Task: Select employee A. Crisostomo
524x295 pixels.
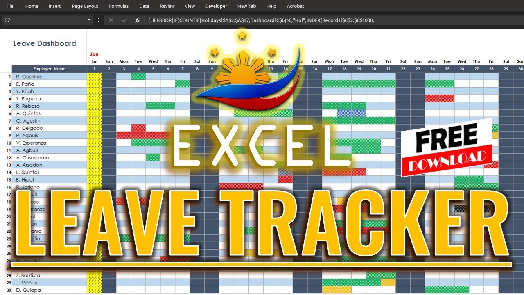Action: pyautogui.click(x=49, y=158)
